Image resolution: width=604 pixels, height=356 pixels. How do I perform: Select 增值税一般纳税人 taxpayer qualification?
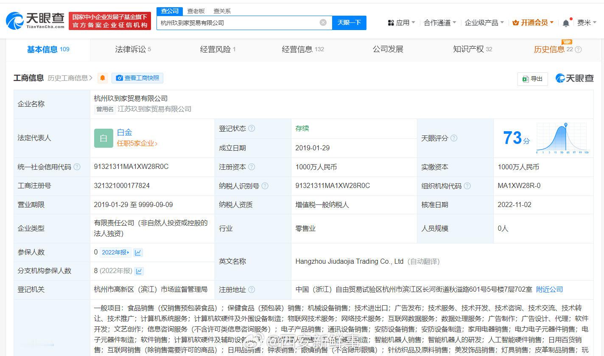pos(322,205)
